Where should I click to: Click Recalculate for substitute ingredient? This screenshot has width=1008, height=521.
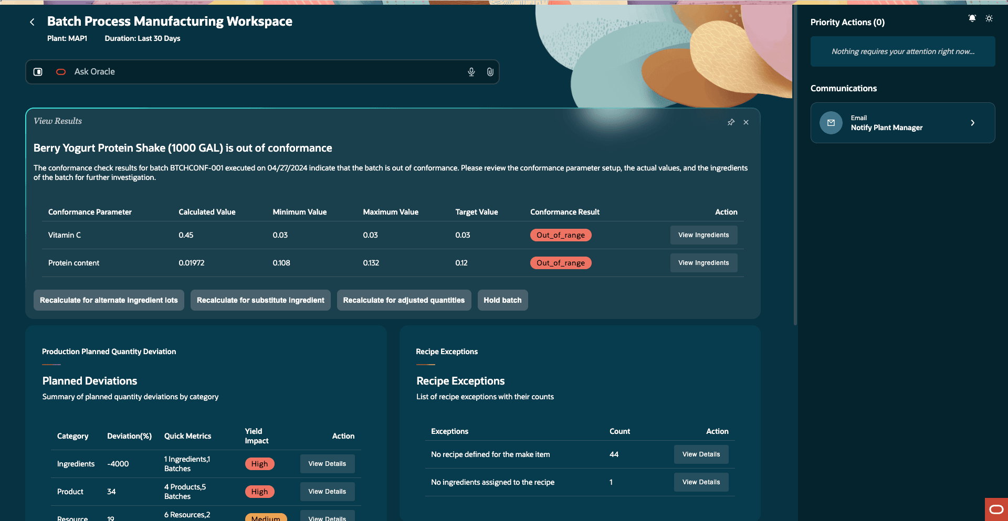[260, 300]
